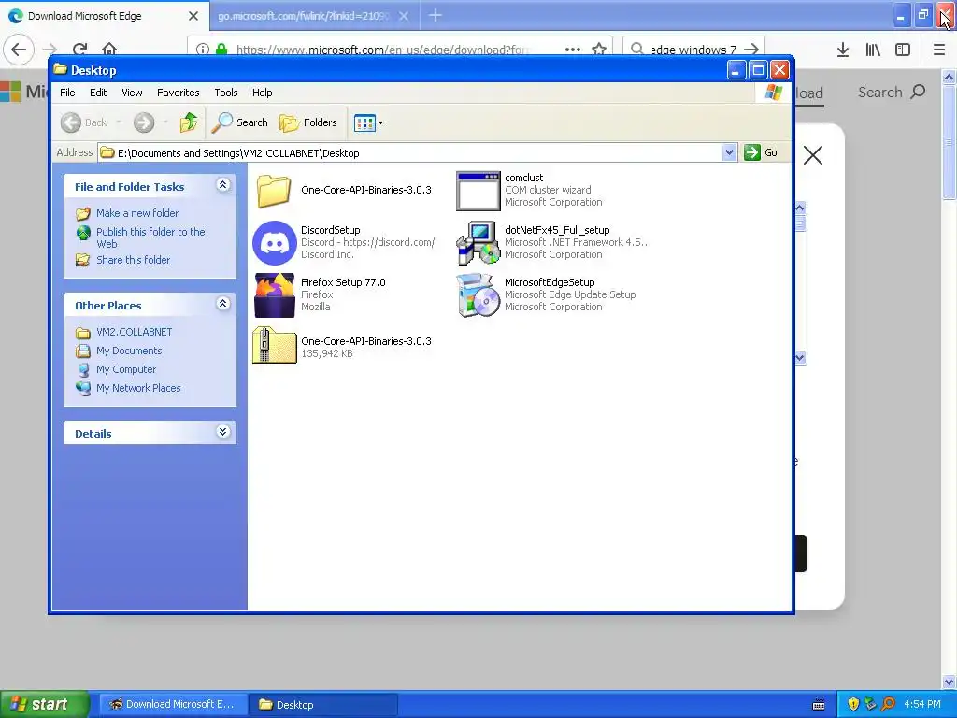The height and width of the screenshot is (718, 957).
Task: Click Firefox back arrow button
Action: tap(19, 49)
